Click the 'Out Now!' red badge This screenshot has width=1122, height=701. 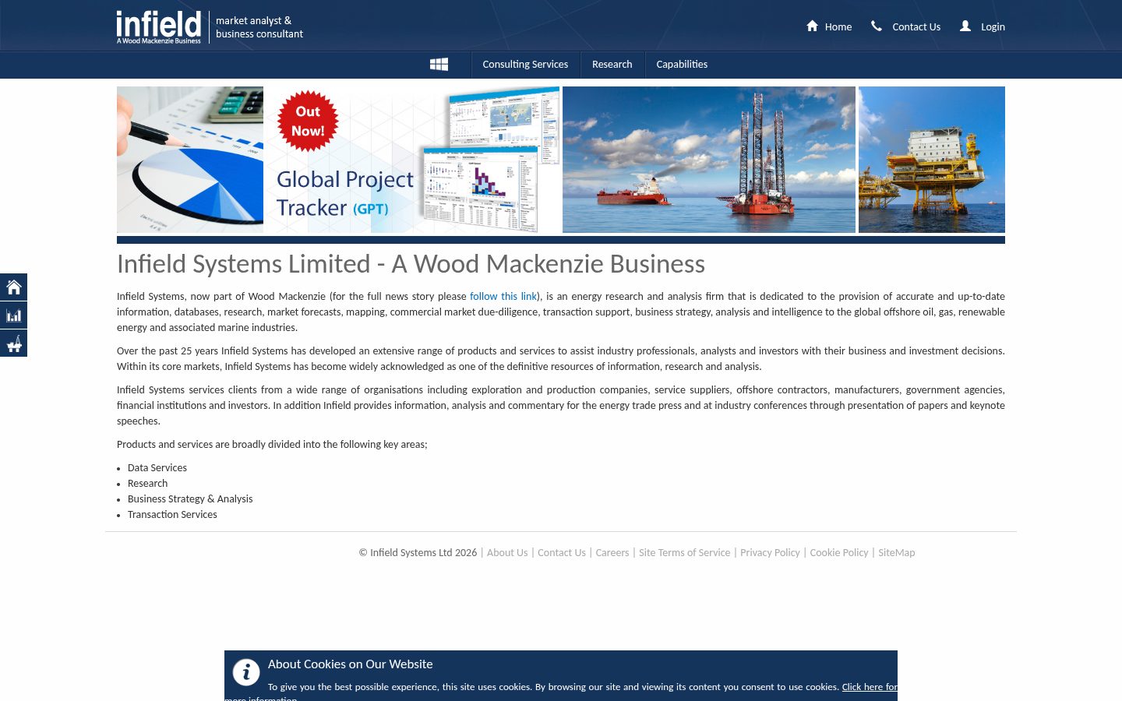point(308,121)
